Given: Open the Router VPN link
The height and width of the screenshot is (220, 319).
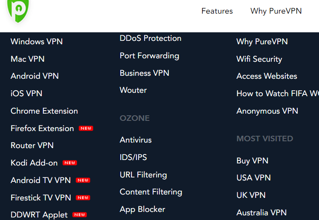Looking at the screenshot, I should click(32, 146).
